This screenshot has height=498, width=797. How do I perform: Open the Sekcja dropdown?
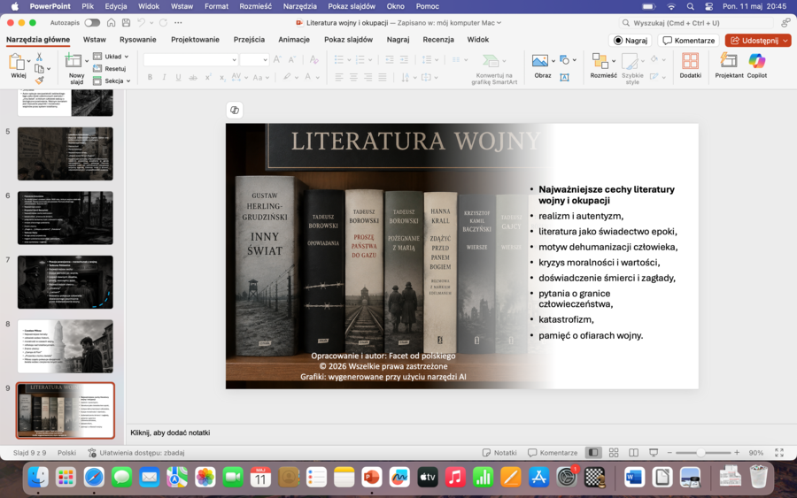point(112,80)
